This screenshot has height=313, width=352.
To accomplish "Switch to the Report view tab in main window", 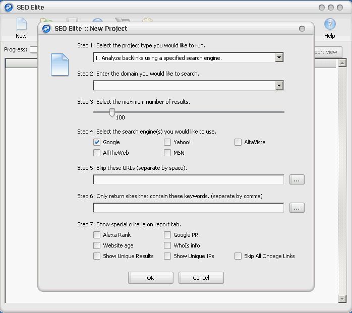I will click(328, 52).
